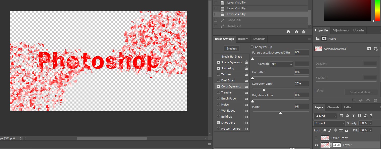381x149 pixels.
Task: Filter layers by type layer icon
Action: pos(353,116)
